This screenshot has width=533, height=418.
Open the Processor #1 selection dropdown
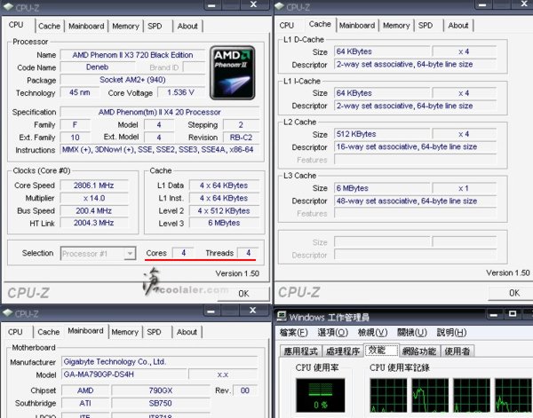(x=99, y=253)
